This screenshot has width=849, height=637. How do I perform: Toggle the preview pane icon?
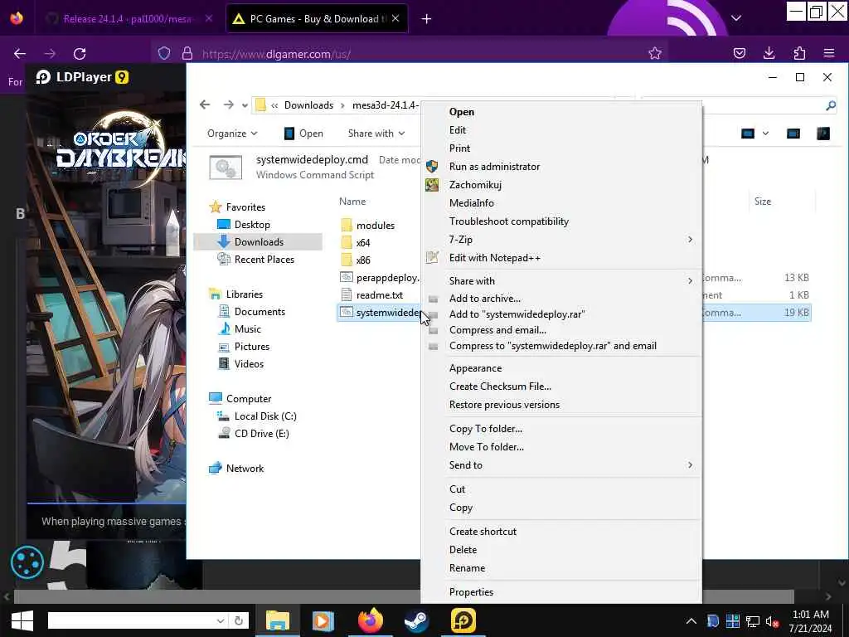tap(793, 134)
